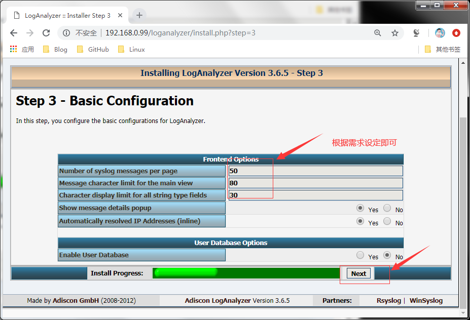This screenshot has width=470, height=320.
Task: Click the user profile avatar
Action: pyautogui.click(x=440, y=33)
